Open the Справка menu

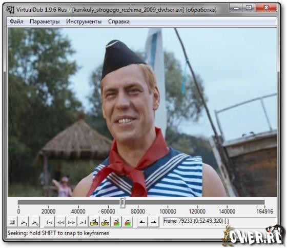point(119,22)
